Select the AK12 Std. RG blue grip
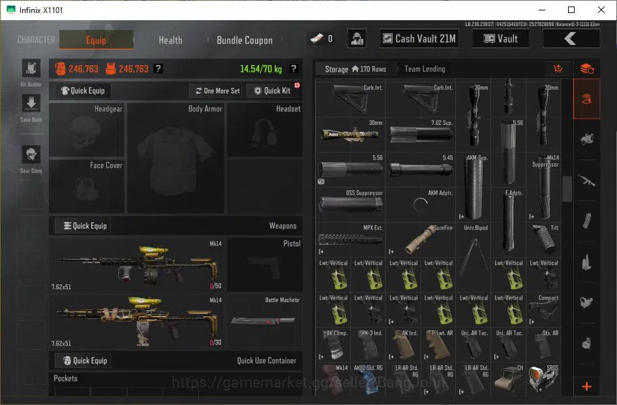 coord(368,380)
